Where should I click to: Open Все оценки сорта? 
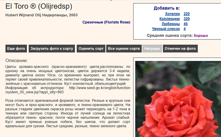[x=124, y=49]
